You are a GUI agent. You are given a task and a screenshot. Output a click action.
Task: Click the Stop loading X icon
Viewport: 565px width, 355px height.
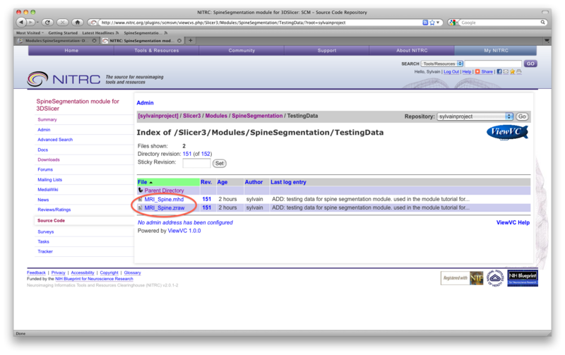[62, 23]
